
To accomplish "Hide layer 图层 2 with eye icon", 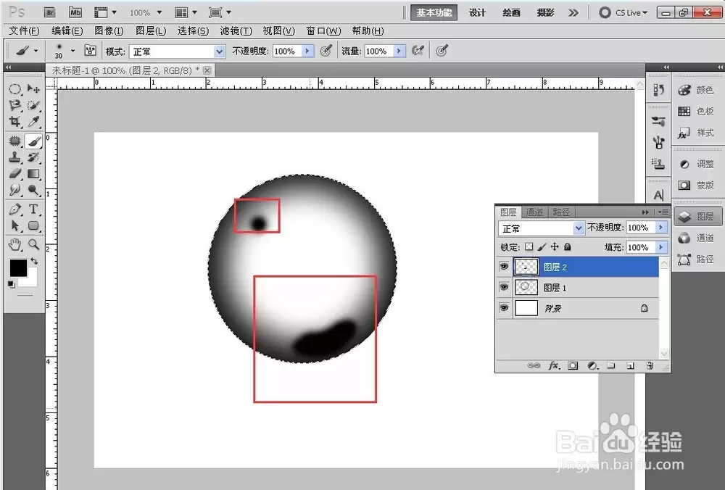I will click(504, 267).
